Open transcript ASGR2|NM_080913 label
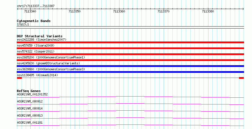Screen dimensions: 252x129 tap(30, 115)
